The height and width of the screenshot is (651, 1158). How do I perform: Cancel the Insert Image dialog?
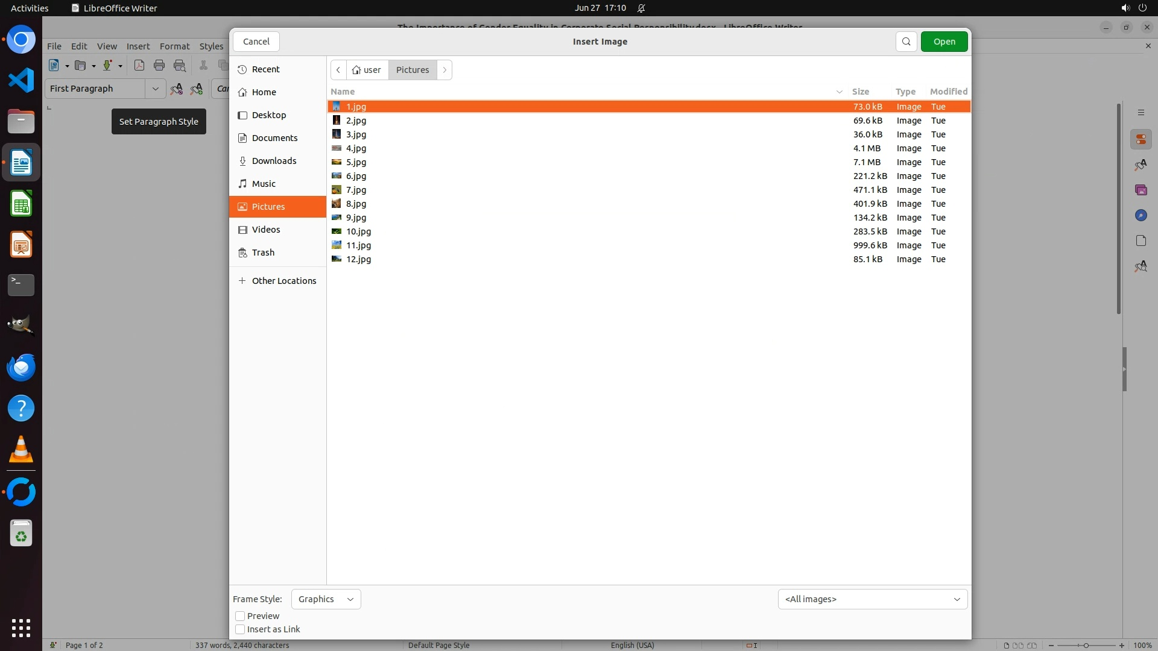pyautogui.click(x=256, y=42)
